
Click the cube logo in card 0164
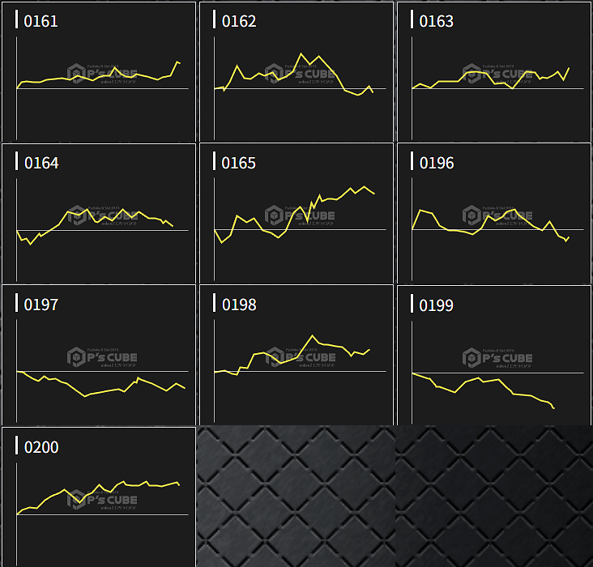click(77, 215)
